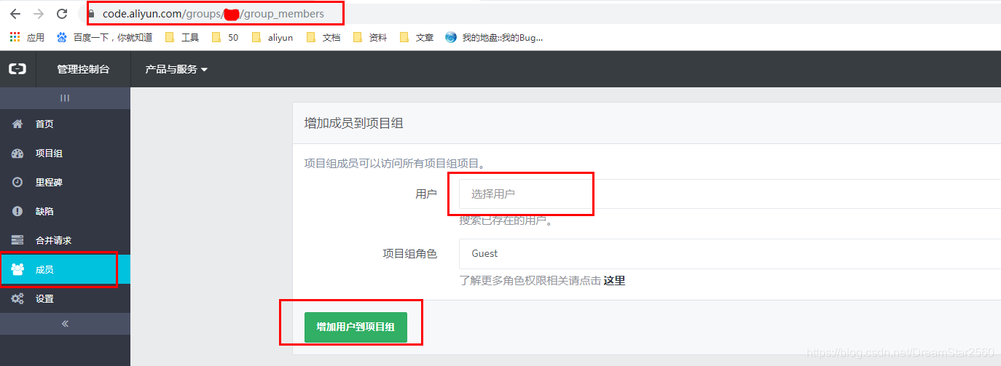This screenshot has width=1001, height=366.
Task: Open the 50 bookmark folder
Action: click(x=225, y=37)
